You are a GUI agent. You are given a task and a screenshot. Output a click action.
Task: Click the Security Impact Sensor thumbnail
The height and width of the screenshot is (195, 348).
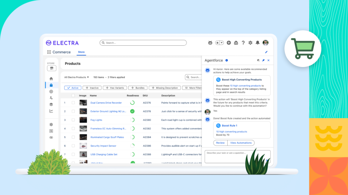pos(83,146)
